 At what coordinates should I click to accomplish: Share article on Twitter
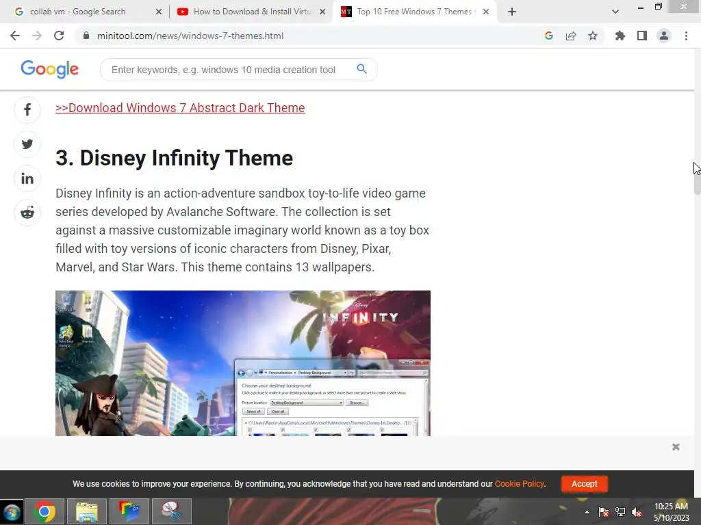pos(27,144)
